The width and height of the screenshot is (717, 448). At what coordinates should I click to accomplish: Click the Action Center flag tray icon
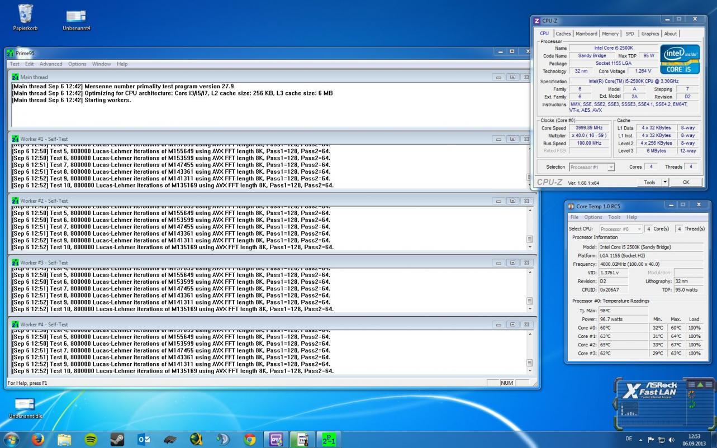tap(651, 440)
